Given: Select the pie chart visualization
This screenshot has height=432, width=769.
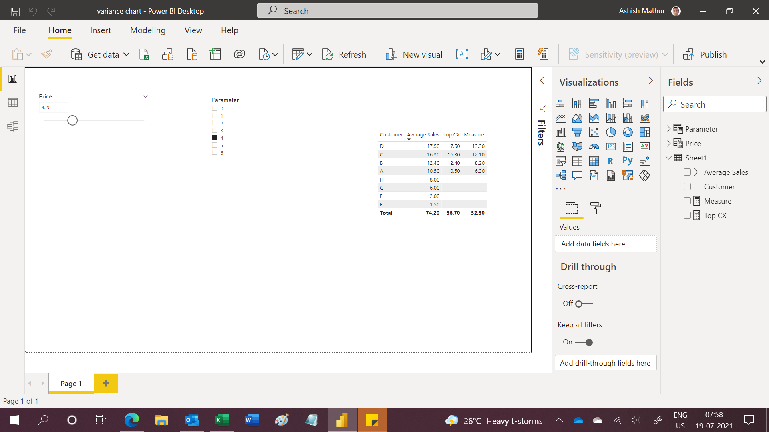Looking at the screenshot, I should pos(611,132).
